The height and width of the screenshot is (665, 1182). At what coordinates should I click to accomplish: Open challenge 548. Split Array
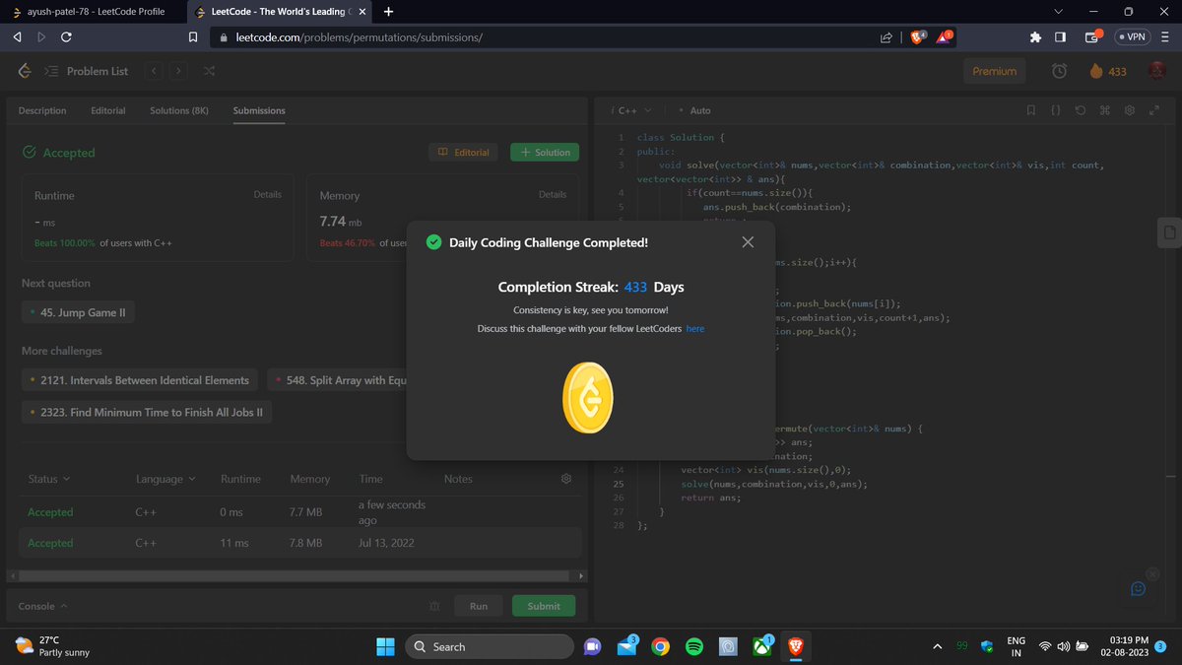pyautogui.click(x=338, y=380)
